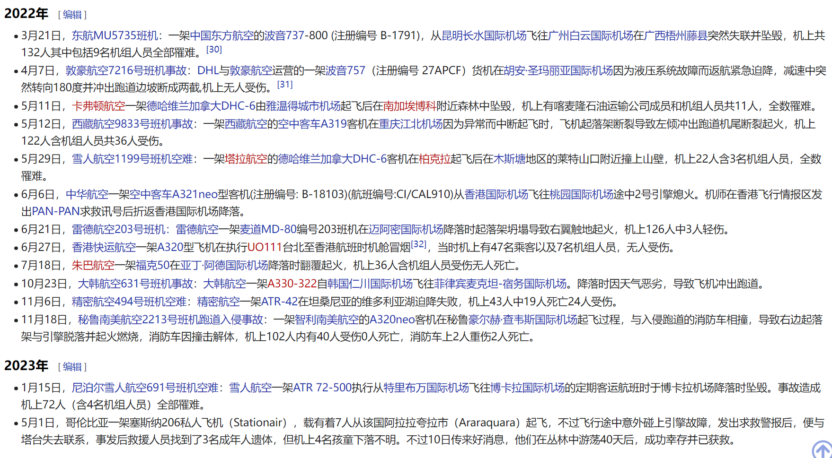Open 敦豪航空7216号班机事故 article

(126, 70)
